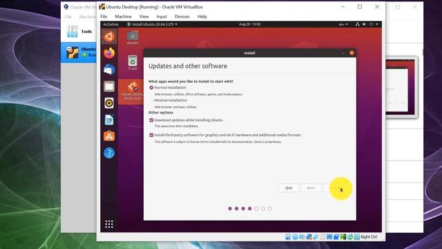Open date and time Aug 28 13:02 menu
442x249 pixels.
tap(250, 24)
